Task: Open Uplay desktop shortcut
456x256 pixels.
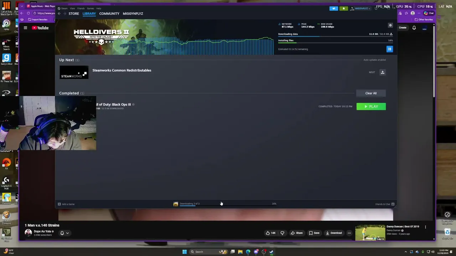Action: click(x=6, y=25)
